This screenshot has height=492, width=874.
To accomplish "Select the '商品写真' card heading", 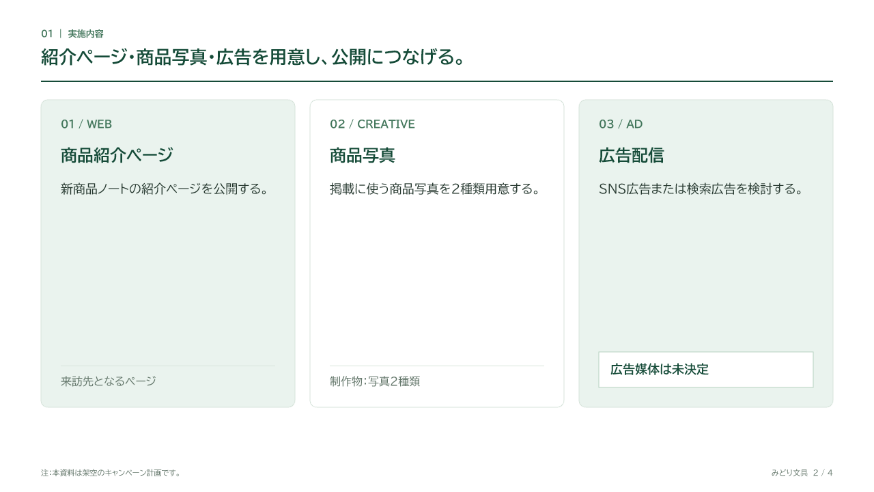I will (363, 155).
